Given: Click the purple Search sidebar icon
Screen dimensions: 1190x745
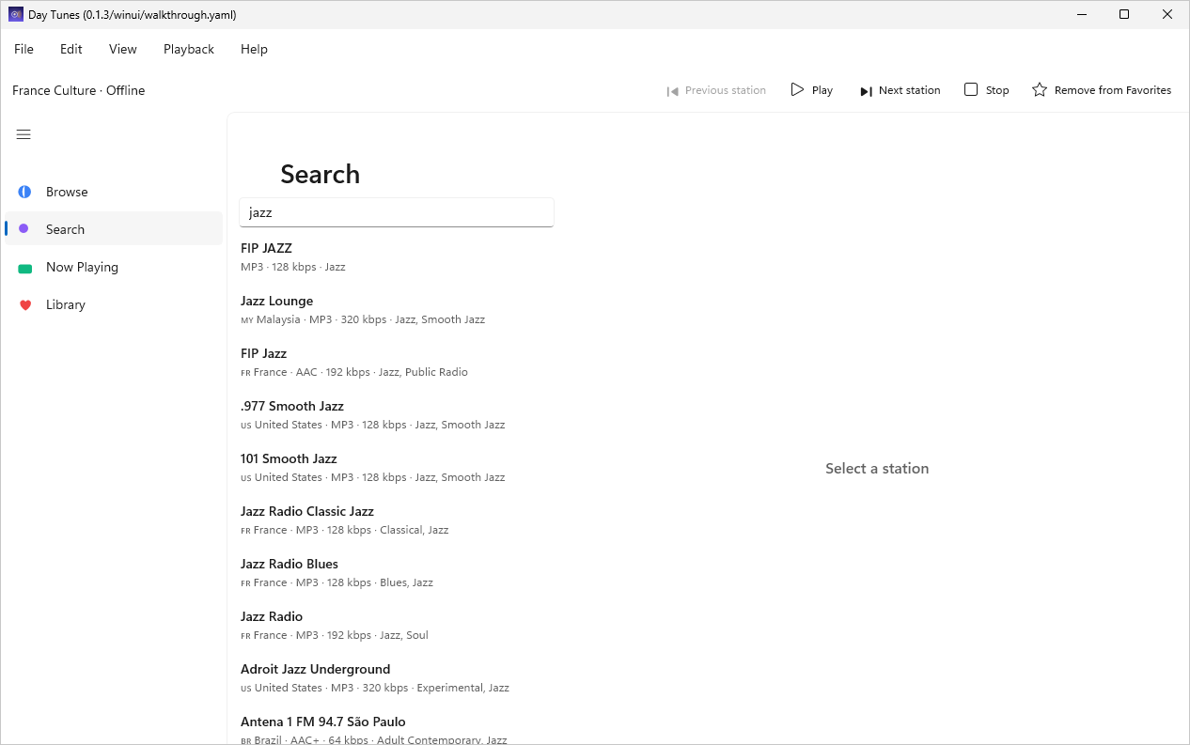Looking at the screenshot, I should (x=23, y=228).
